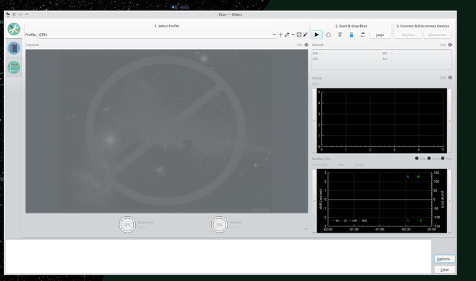Click the Overall 0% progress circle
This screenshot has height=281, width=476.
219,225
